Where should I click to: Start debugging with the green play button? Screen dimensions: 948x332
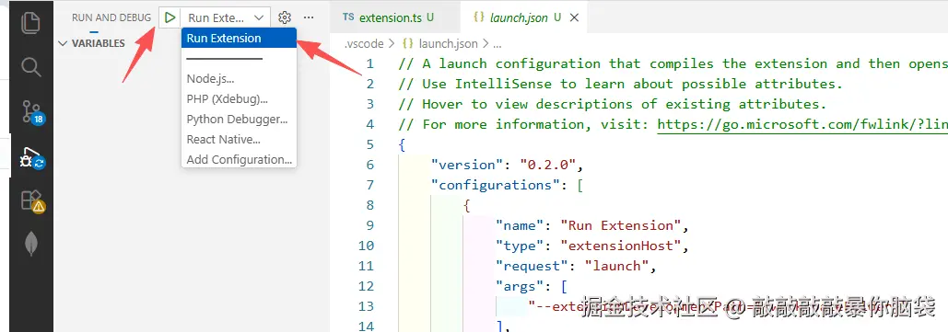(x=170, y=17)
